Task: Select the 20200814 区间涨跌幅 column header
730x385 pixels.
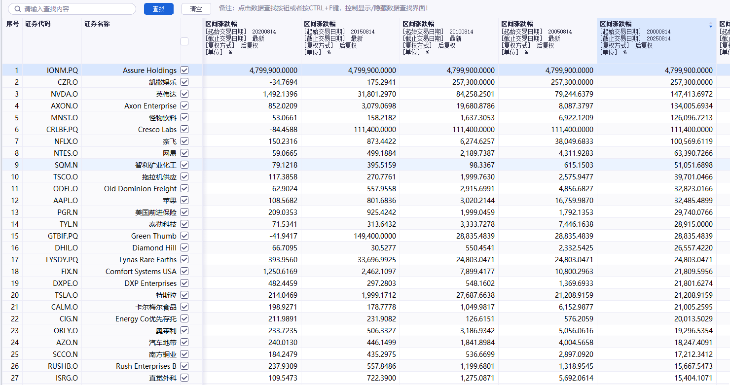Action: pos(252,41)
